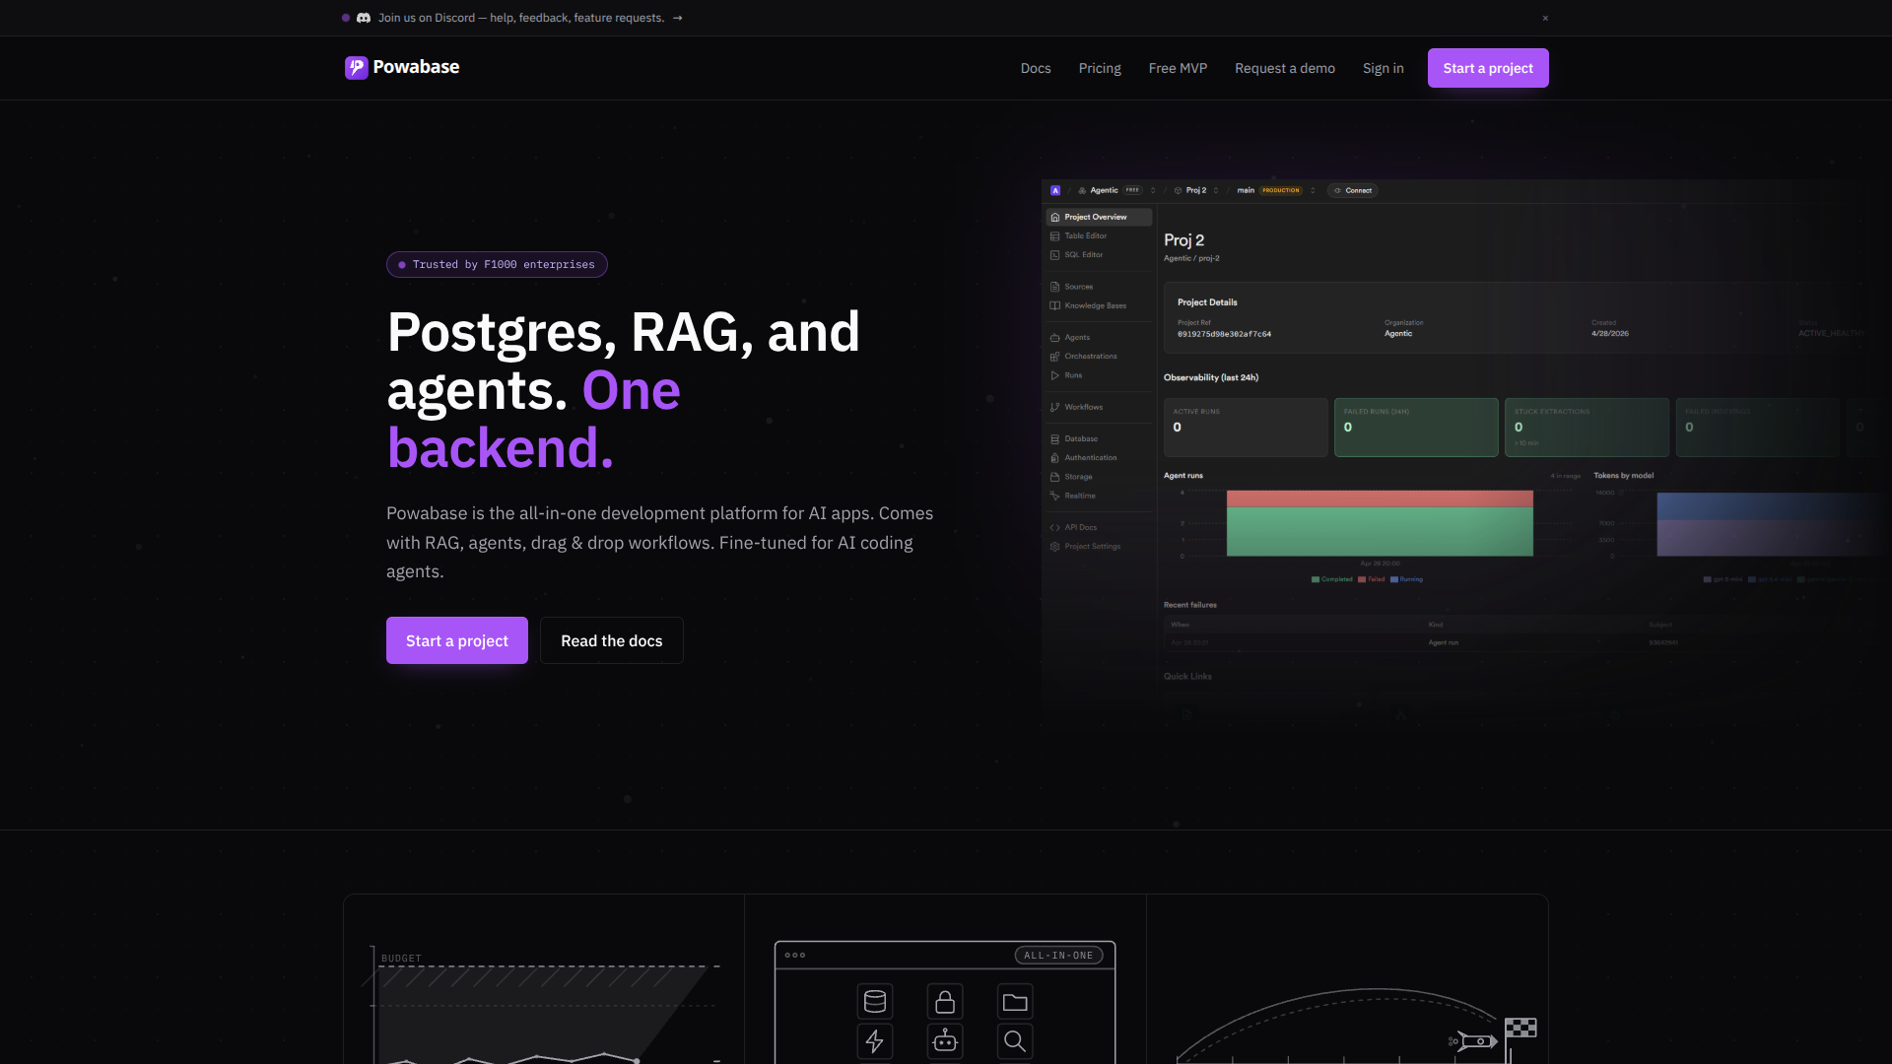Click the BUDGET label in the chart illustration
This screenshot has width=1892, height=1064.
click(401, 959)
